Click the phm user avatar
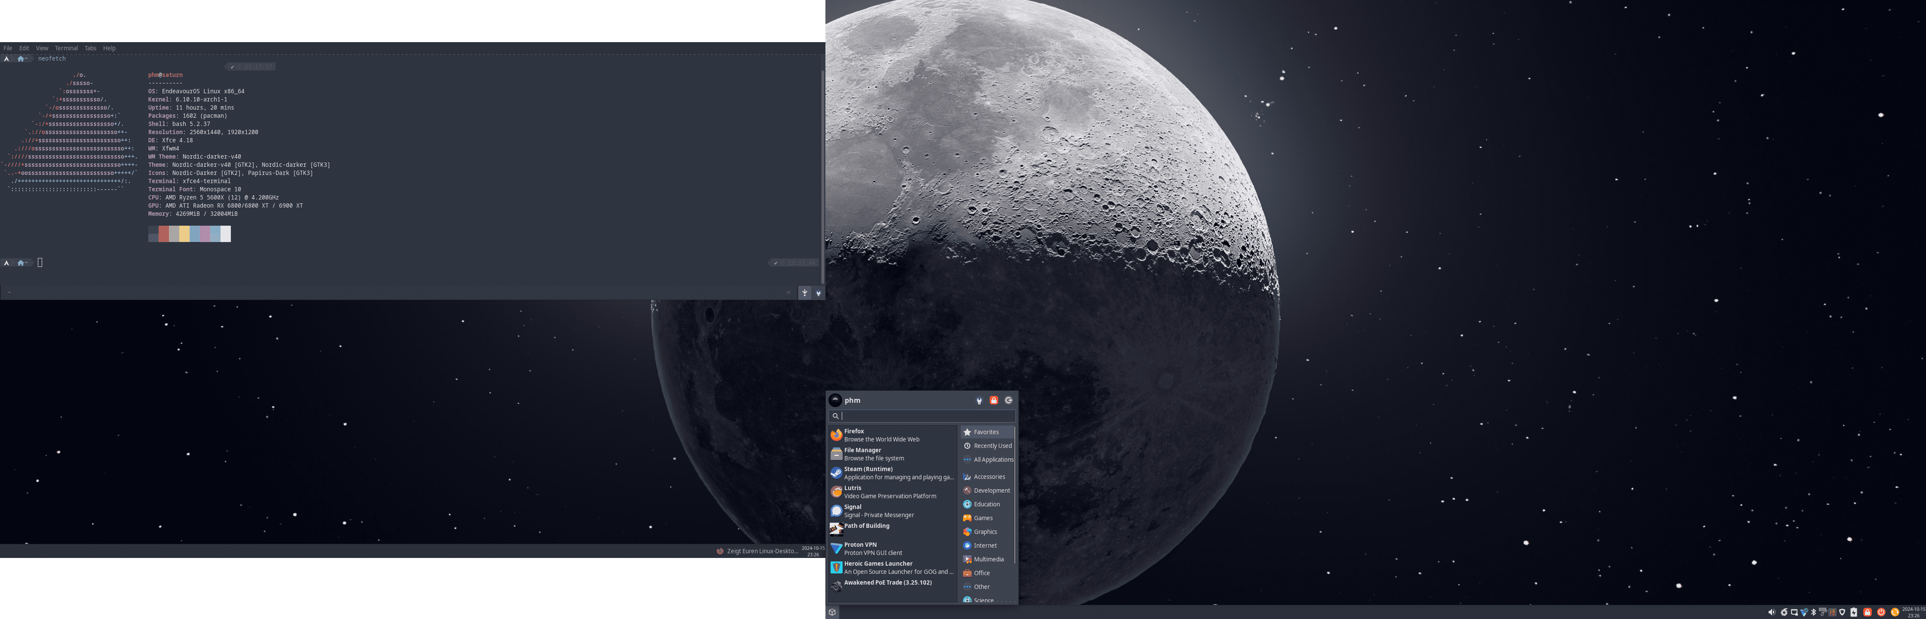 [x=835, y=400]
